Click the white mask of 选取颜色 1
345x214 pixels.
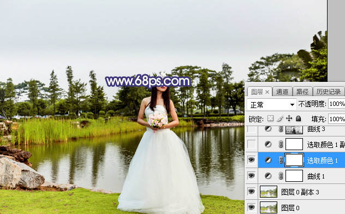click(294, 160)
